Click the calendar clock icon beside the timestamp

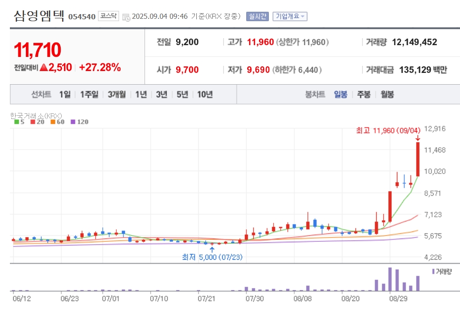[x=126, y=17]
